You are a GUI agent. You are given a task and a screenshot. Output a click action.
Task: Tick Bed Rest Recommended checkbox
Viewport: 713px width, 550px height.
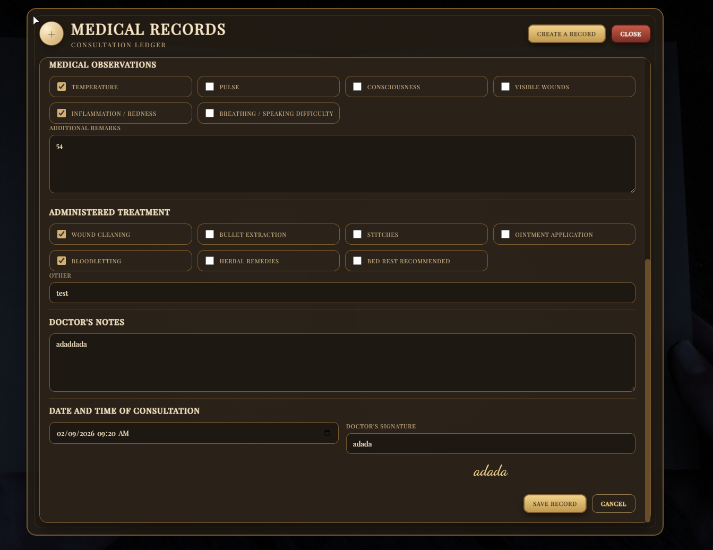click(357, 261)
